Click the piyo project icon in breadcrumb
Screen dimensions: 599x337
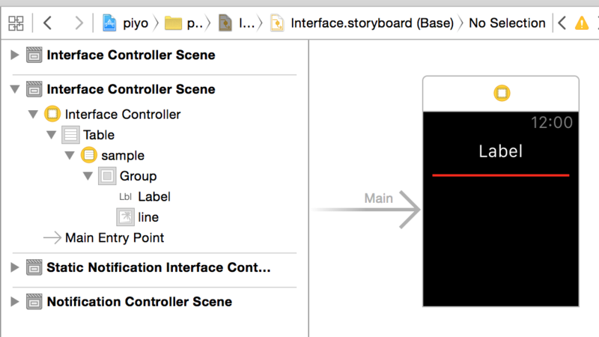109,23
